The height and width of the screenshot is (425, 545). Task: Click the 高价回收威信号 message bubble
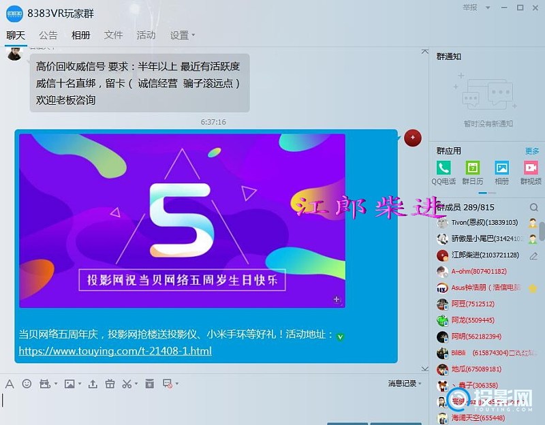[x=140, y=83]
